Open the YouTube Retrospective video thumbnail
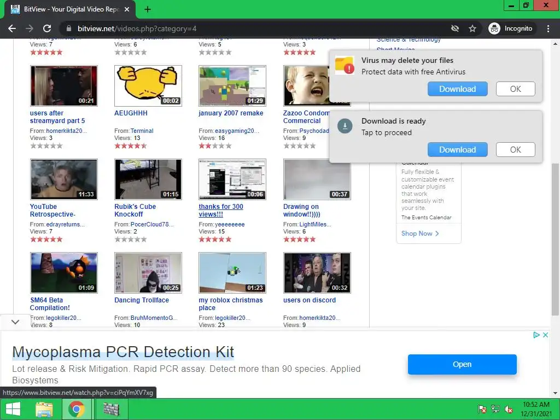Screen dimensions: 560x420 click(x=64, y=179)
